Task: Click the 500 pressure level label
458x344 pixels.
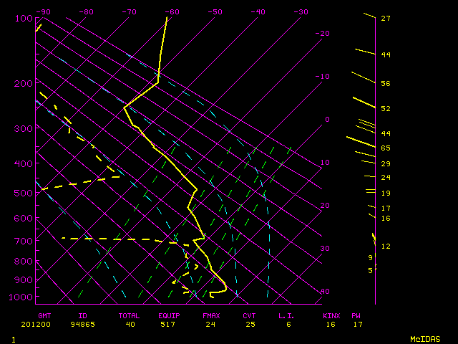Action: [x=24, y=193]
